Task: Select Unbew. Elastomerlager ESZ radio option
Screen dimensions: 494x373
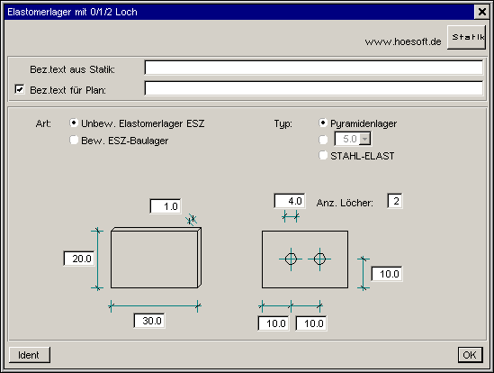Action: 74,123
